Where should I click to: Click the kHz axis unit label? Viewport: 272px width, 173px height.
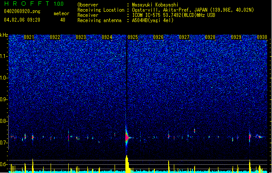[x=4, y=35]
